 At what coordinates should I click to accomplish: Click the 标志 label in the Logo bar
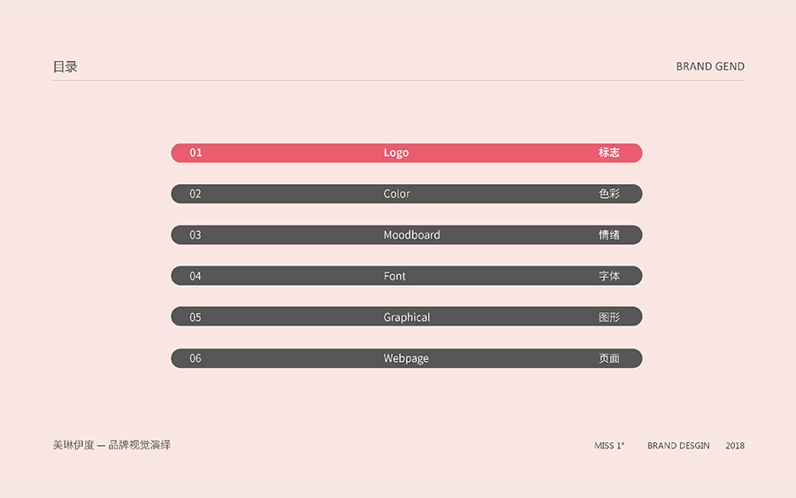click(608, 153)
